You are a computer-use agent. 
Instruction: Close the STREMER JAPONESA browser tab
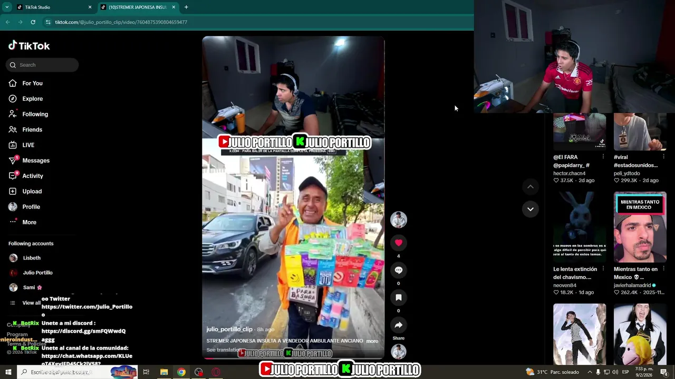pos(173,7)
